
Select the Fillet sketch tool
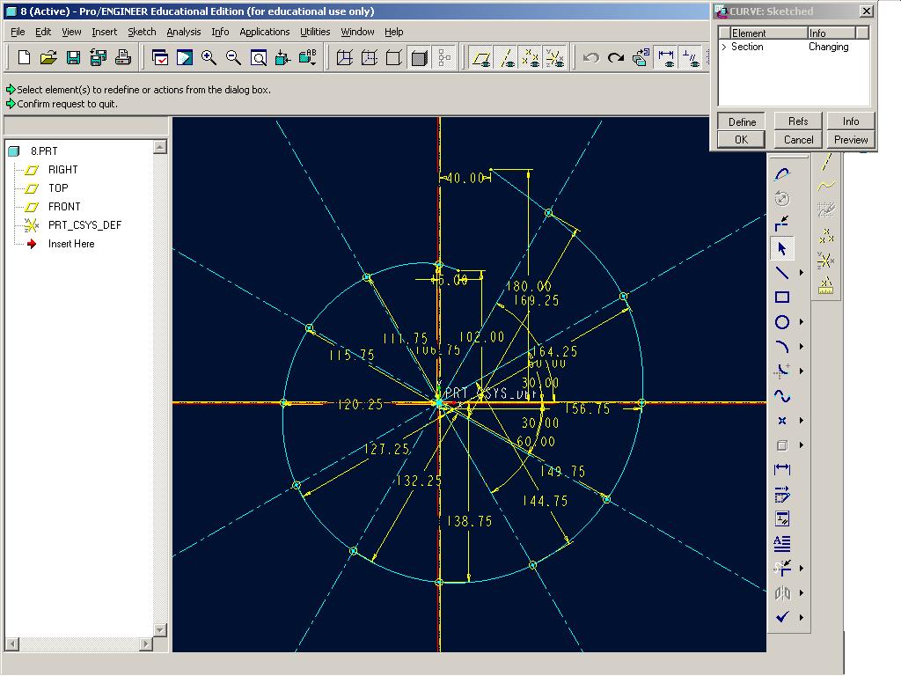pyautogui.click(x=782, y=371)
